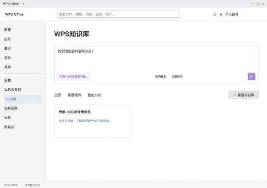Screen dimensions: 267x188
Task: Click the 新建知识库 button
Action: [244, 95]
